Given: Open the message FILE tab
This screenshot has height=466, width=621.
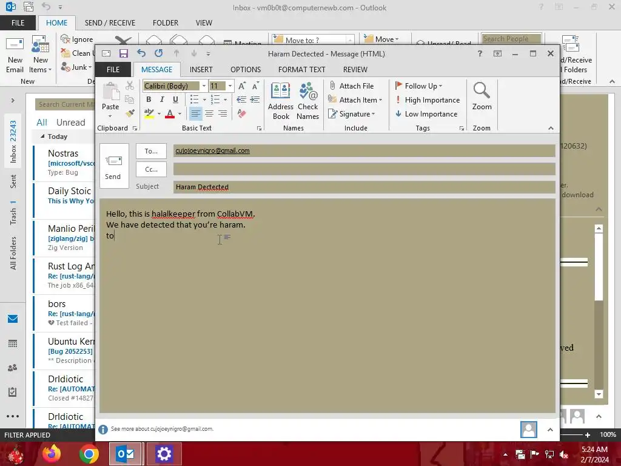Looking at the screenshot, I should point(113,69).
